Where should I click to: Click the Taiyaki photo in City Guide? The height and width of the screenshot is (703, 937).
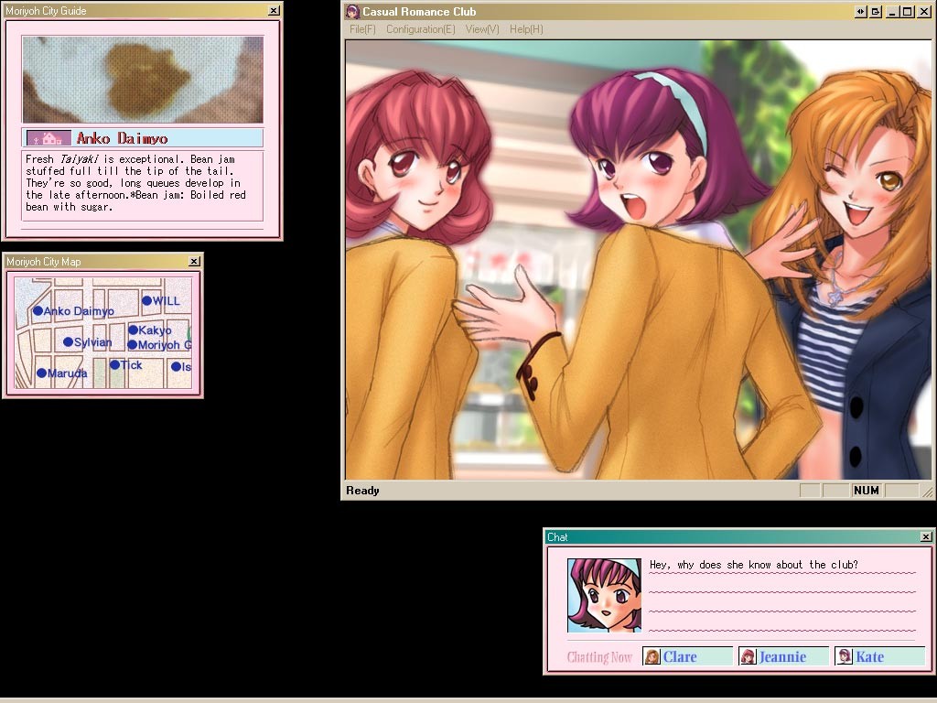(143, 80)
